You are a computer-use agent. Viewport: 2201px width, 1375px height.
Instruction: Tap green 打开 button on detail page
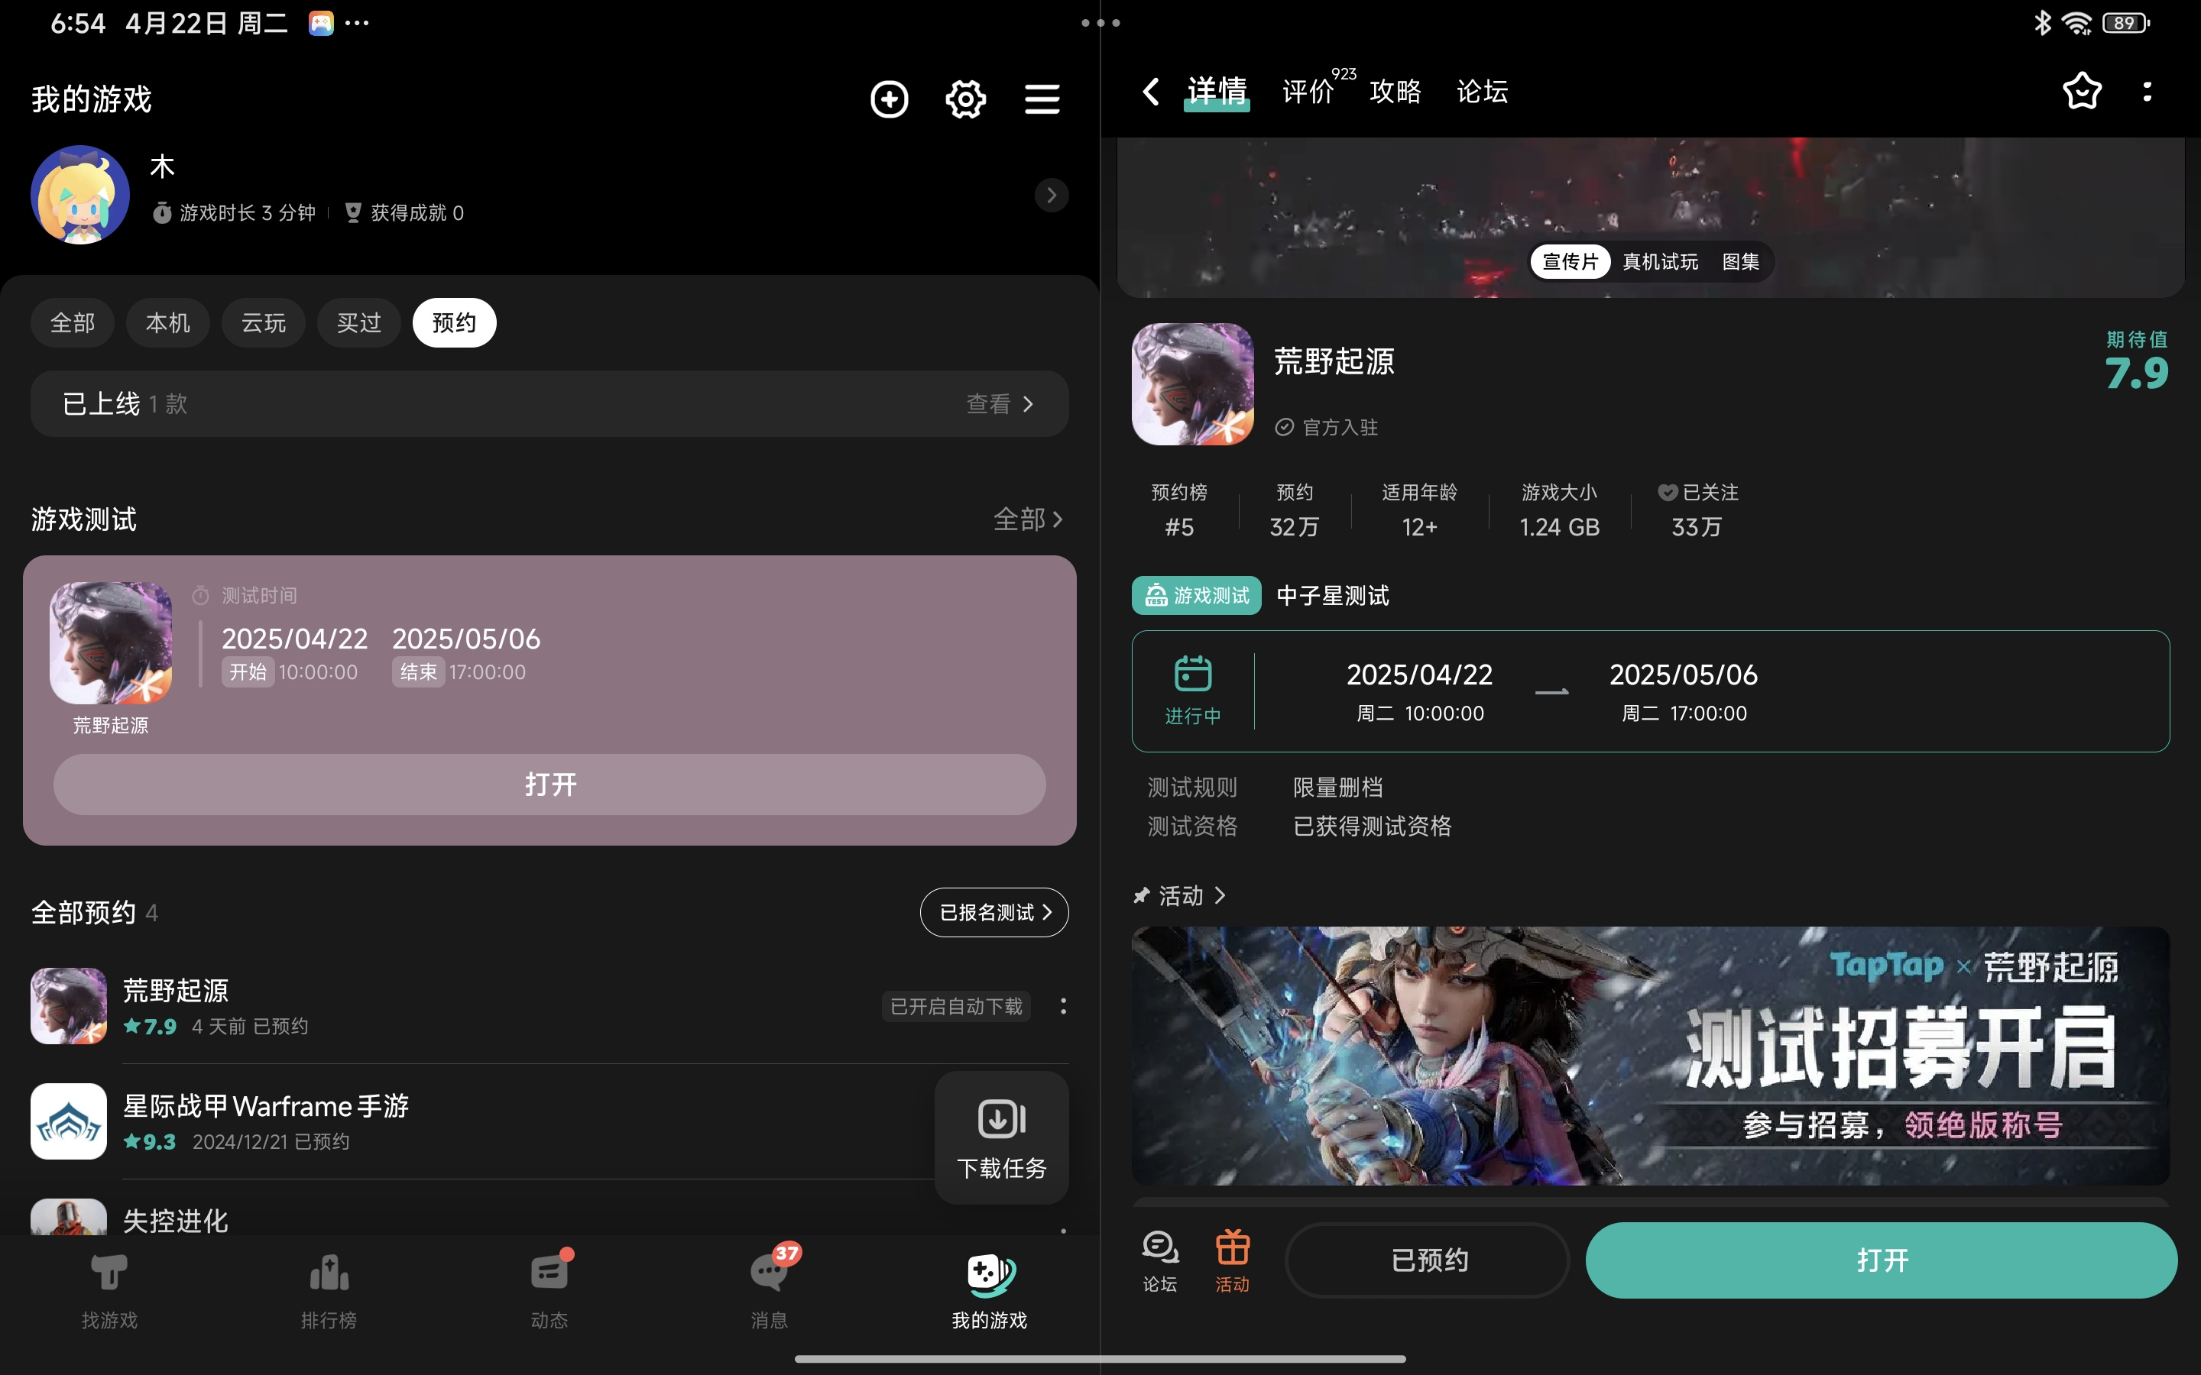pos(1881,1260)
